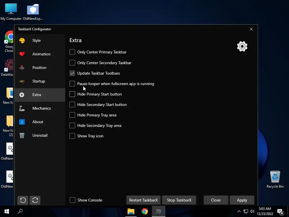Image resolution: width=289 pixels, height=217 pixels.
Task: Click the Extra gear icon in sidebar
Action: [22, 95]
